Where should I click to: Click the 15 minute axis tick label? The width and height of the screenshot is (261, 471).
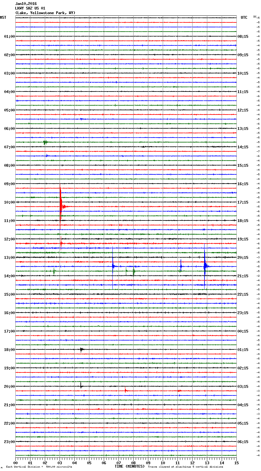pyautogui.click(x=236, y=463)
